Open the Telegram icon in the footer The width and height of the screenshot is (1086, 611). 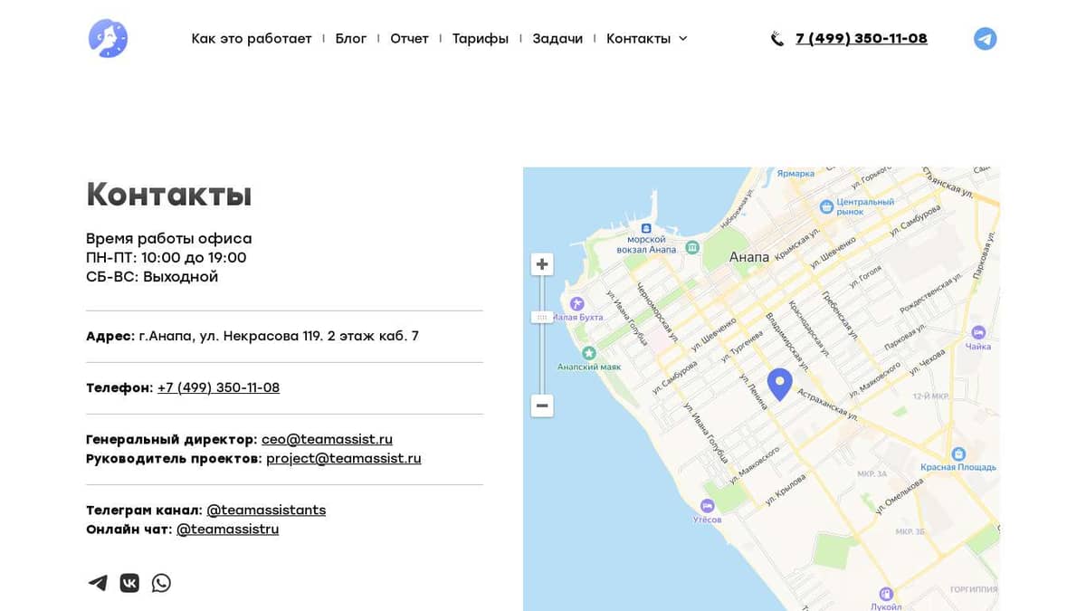[x=98, y=583]
